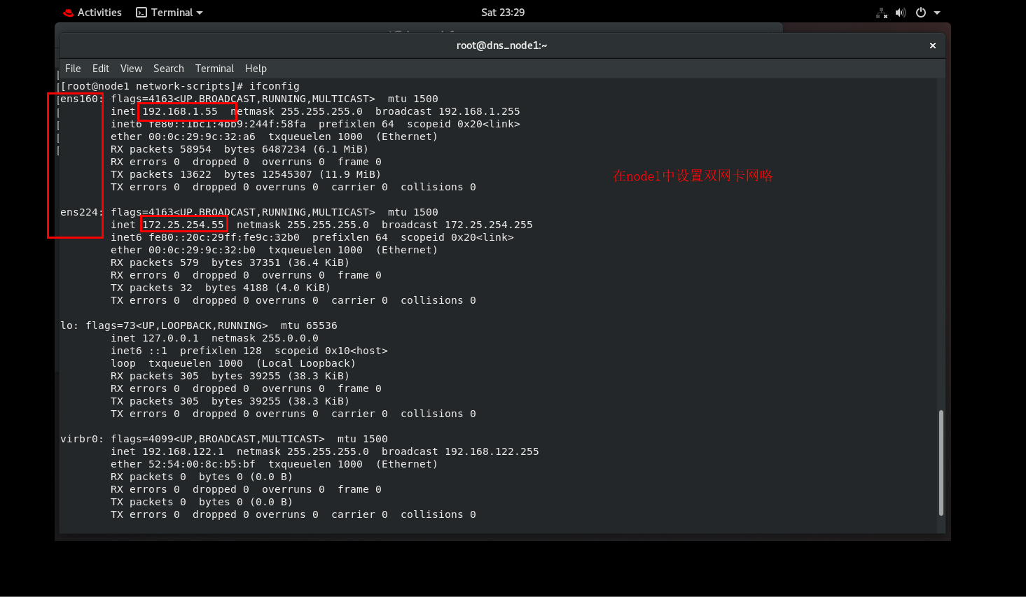Click the (Local Loopback) text

tap(305, 363)
